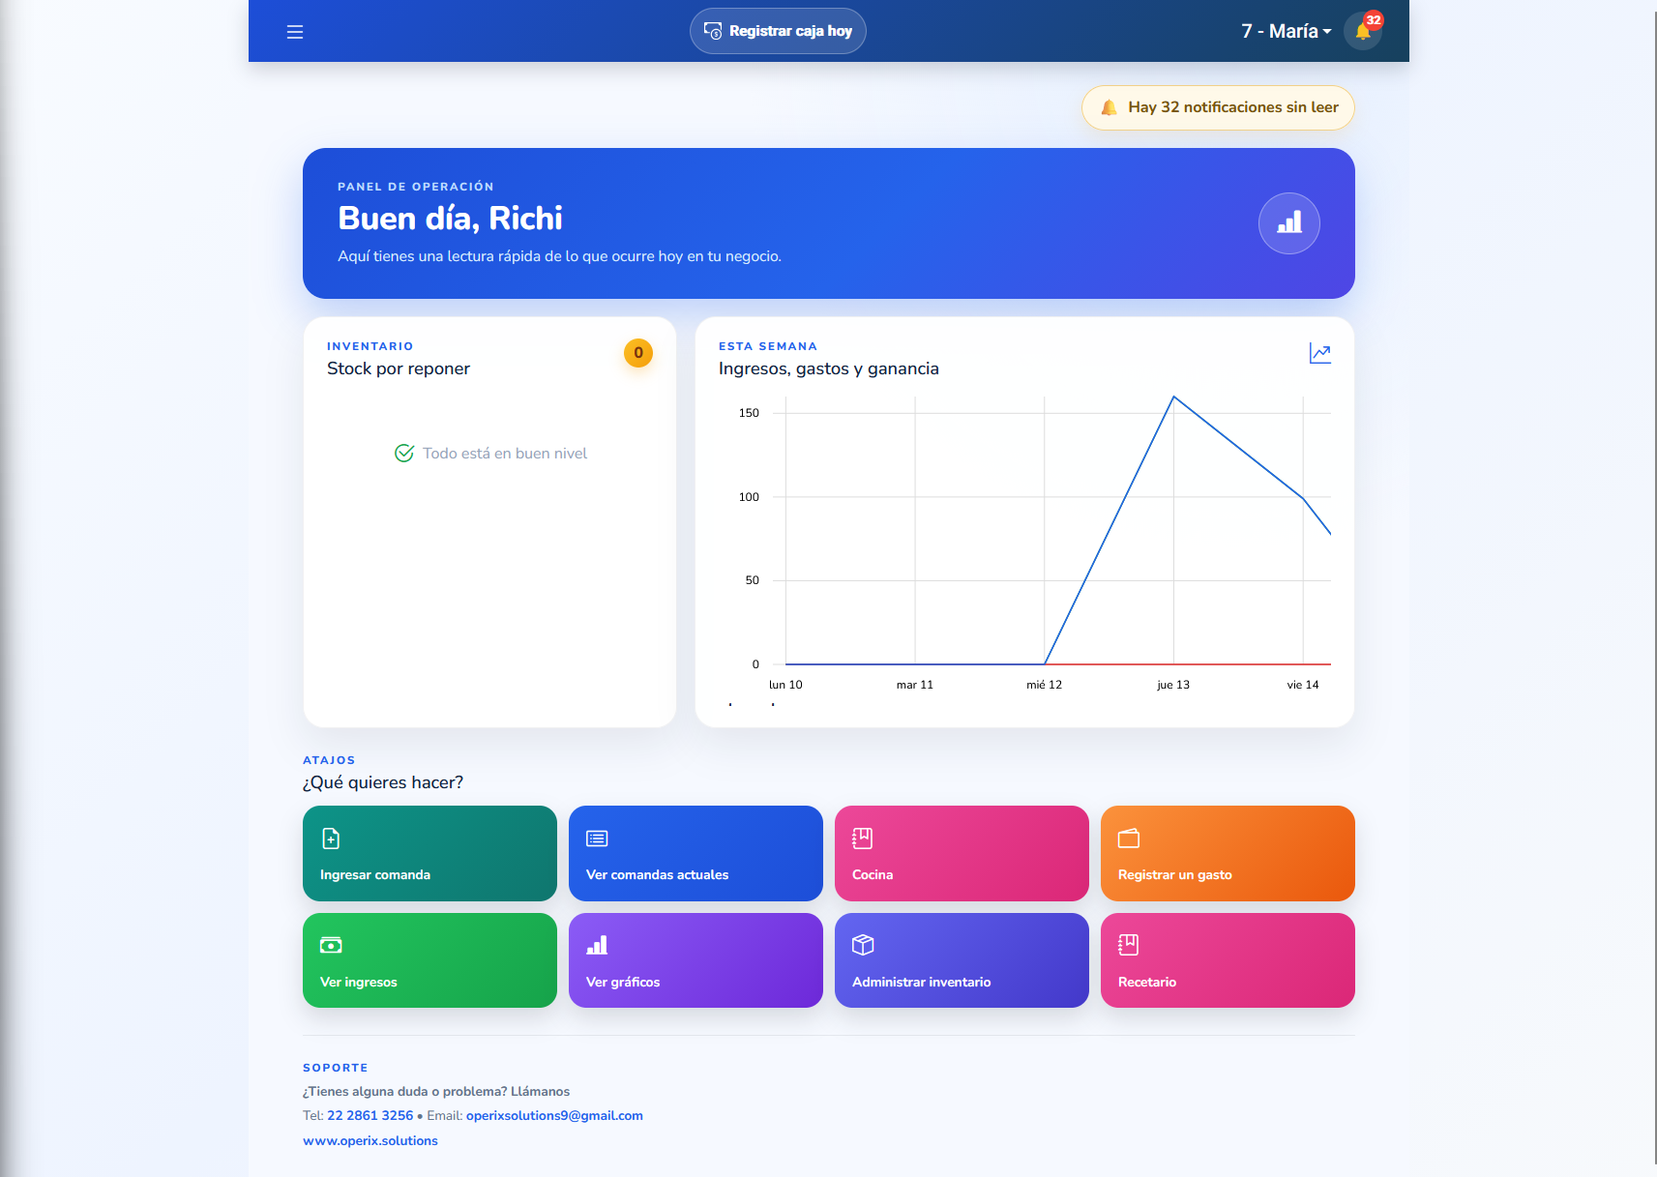1657x1177 pixels.
Task: Click the 'Buen día, Richi' heading
Action: tap(450, 219)
